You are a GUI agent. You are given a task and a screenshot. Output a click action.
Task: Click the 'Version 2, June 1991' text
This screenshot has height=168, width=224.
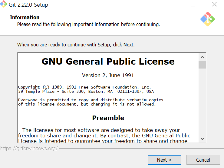pos(108,75)
